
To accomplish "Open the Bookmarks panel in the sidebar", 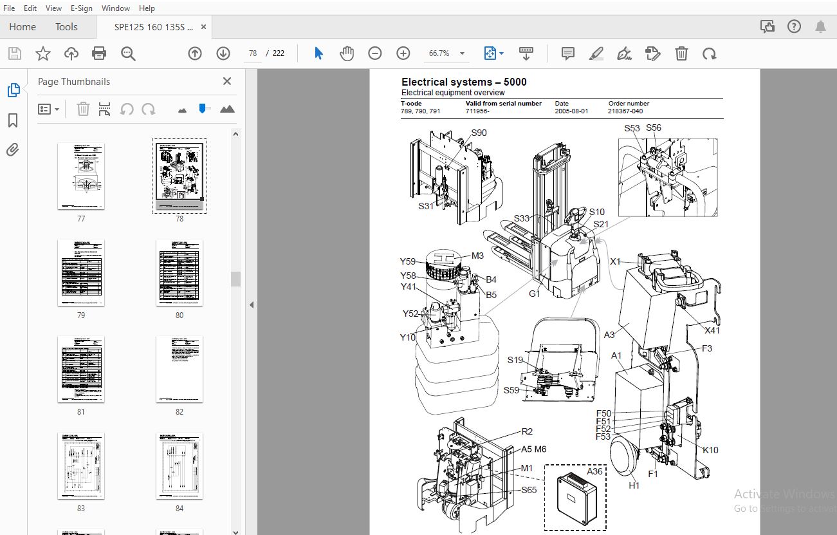I will pos(13,120).
